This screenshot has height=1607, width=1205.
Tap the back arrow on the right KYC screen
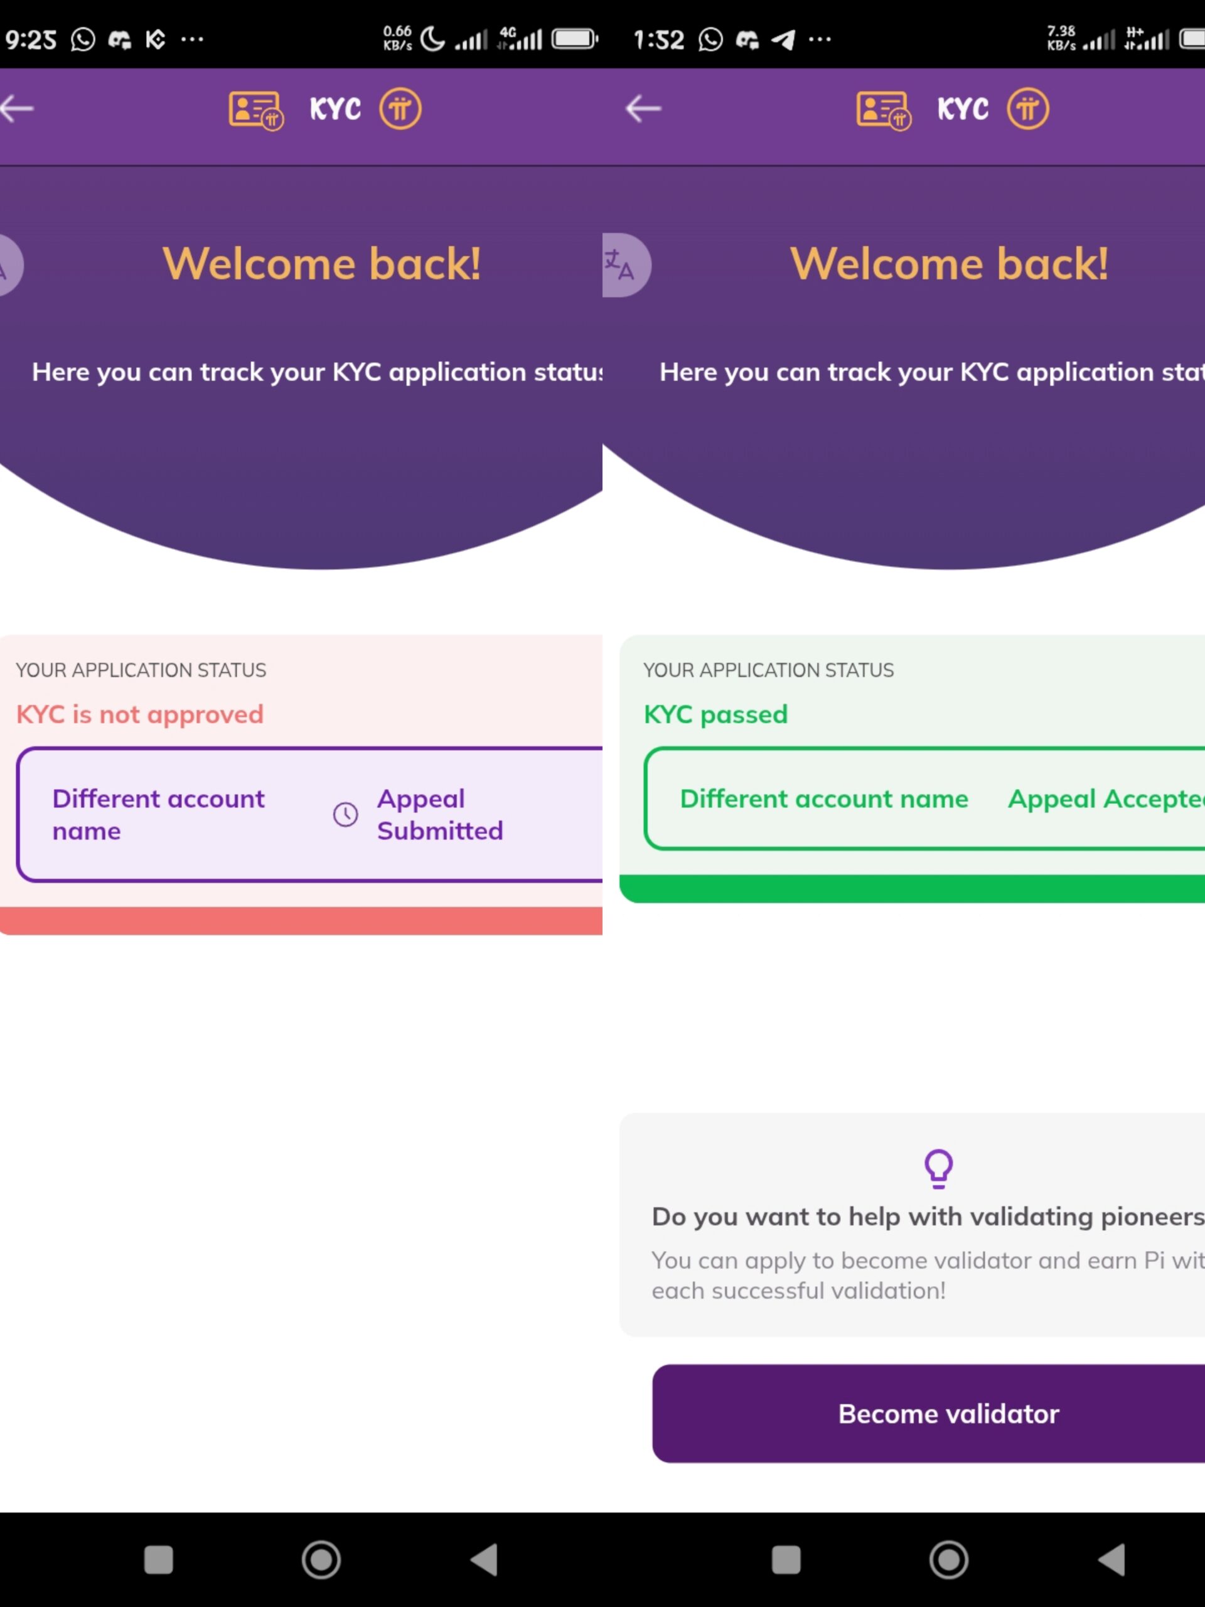pyautogui.click(x=643, y=109)
